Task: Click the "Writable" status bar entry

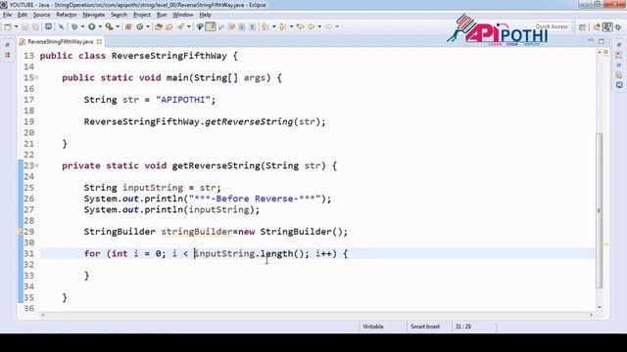Action: tap(373, 327)
